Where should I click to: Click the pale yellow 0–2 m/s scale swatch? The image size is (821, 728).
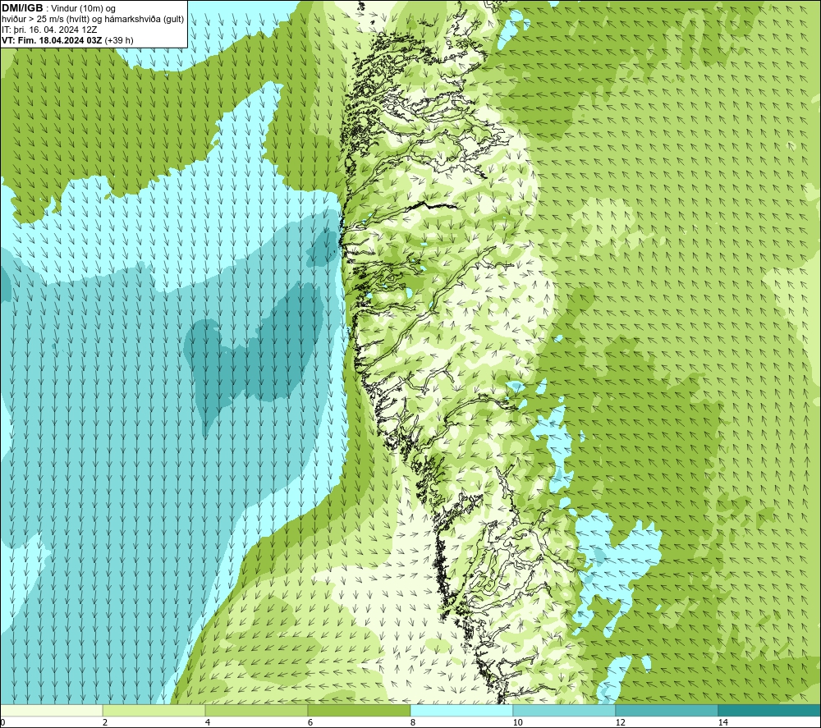coord(51,710)
